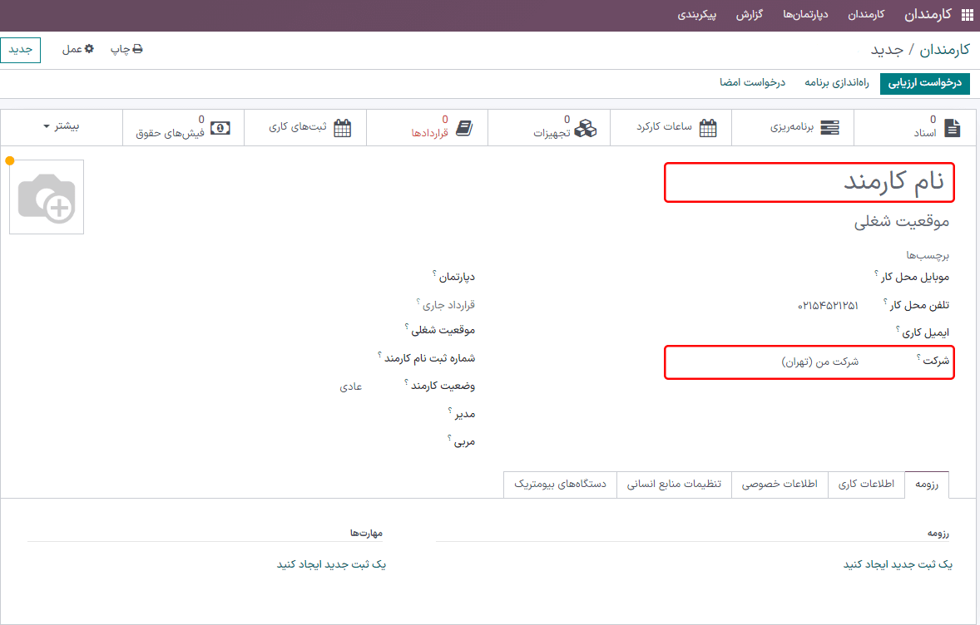Click the camera icon to add employee photo
The height and width of the screenshot is (625, 980).
(x=47, y=197)
